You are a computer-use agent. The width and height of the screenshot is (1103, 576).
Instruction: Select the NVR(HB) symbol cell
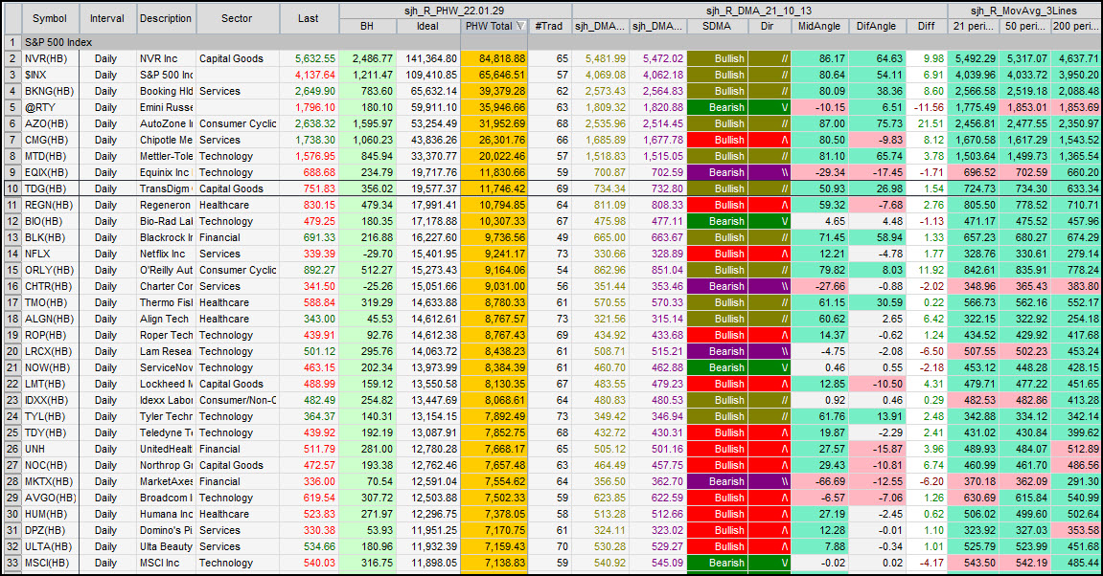(x=51, y=58)
